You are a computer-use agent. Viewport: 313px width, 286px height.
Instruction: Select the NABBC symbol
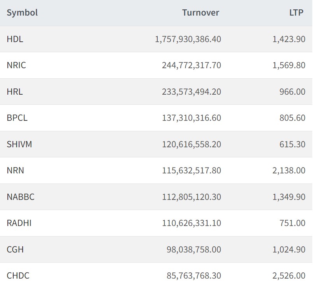(21, 197)
